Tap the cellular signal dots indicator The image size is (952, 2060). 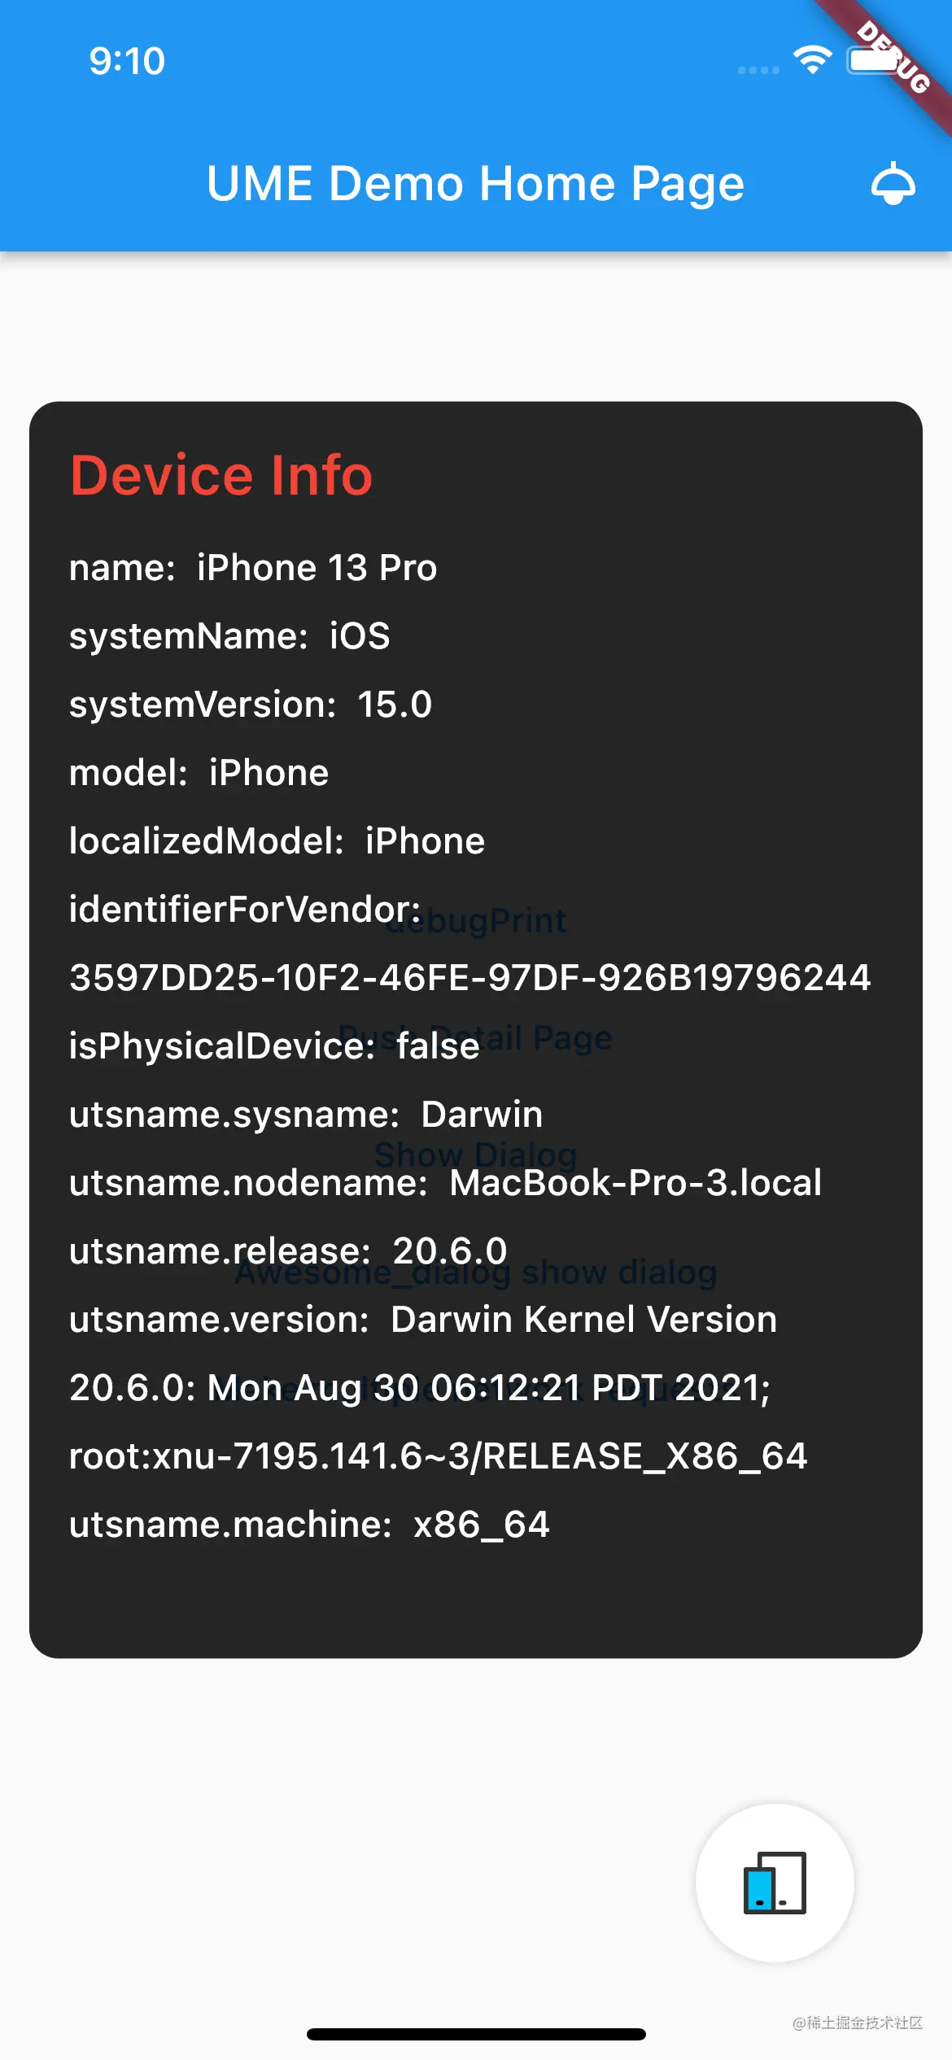(x=757, y=72)
